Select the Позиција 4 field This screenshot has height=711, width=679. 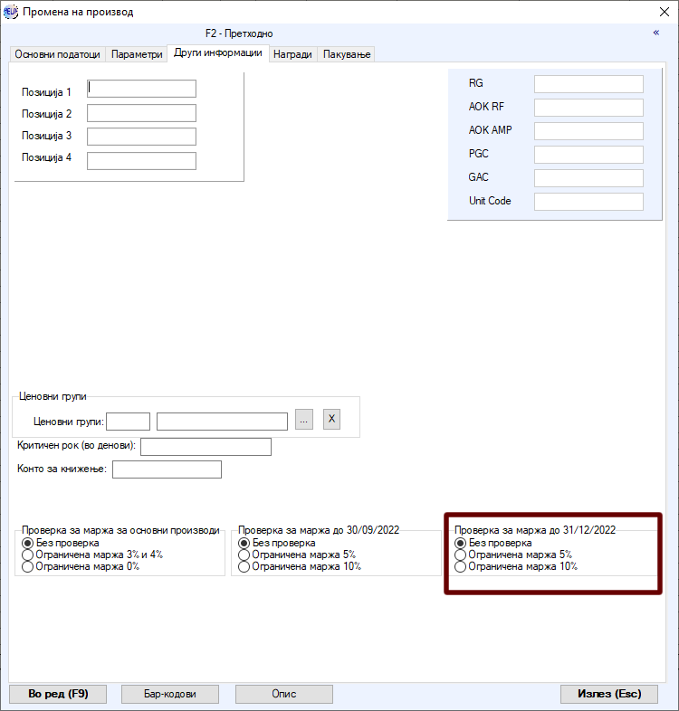click(141, 161)
